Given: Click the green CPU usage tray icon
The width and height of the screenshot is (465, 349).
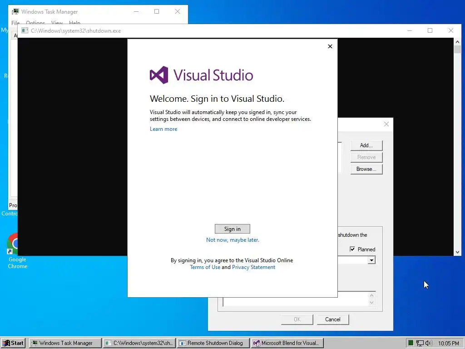Looking at the screenshot, I should pos(411,343).
